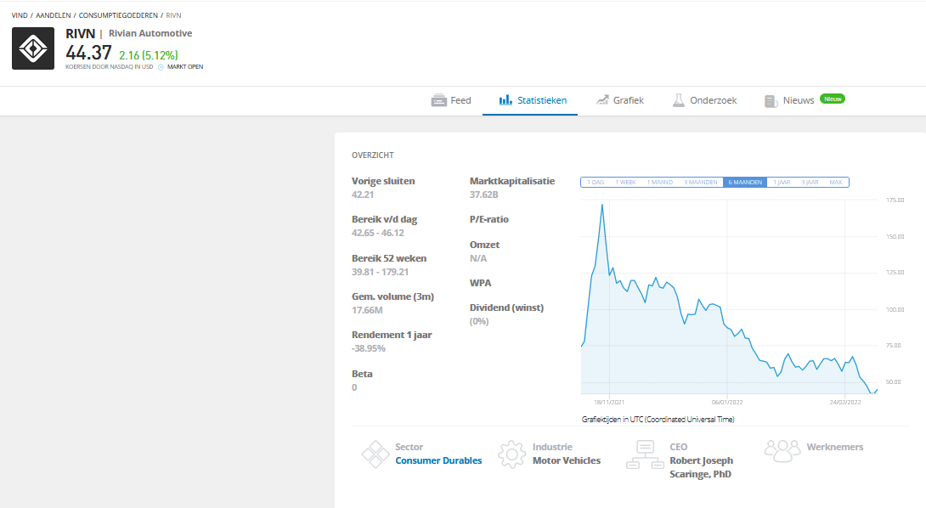Screen dimensions: 926x508
Task: Click the price chart peak near 18/11/2021
Action: point(602,206)
